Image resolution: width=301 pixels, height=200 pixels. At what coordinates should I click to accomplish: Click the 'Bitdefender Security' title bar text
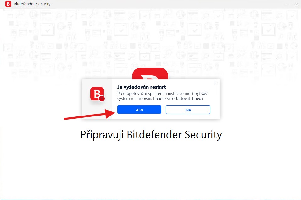[32, 4]
